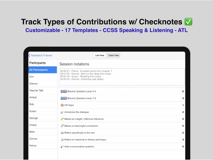213x160 pixels.
Task: Click inside the Session notations text box
Action: 122,77
